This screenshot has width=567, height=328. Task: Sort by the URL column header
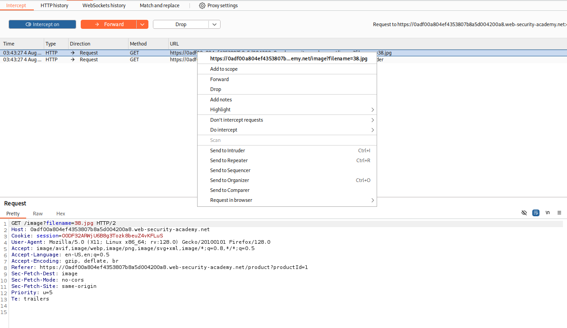(x=367, y=44)
